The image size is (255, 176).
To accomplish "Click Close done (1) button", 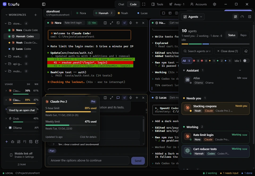I will click(228, 51).
